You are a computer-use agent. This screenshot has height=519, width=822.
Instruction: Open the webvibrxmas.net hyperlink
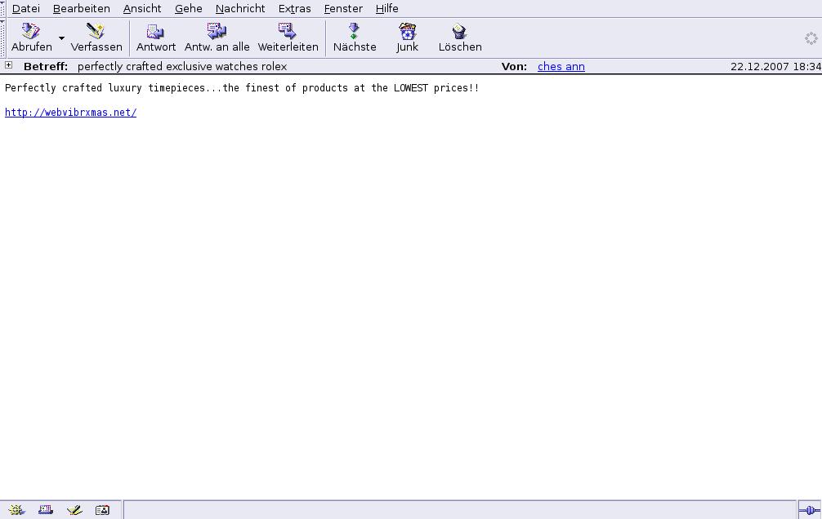(x=70, y=113)
